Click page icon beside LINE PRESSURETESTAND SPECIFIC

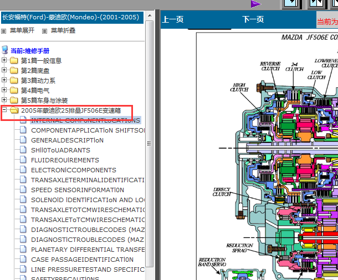(x=23, y=269)
